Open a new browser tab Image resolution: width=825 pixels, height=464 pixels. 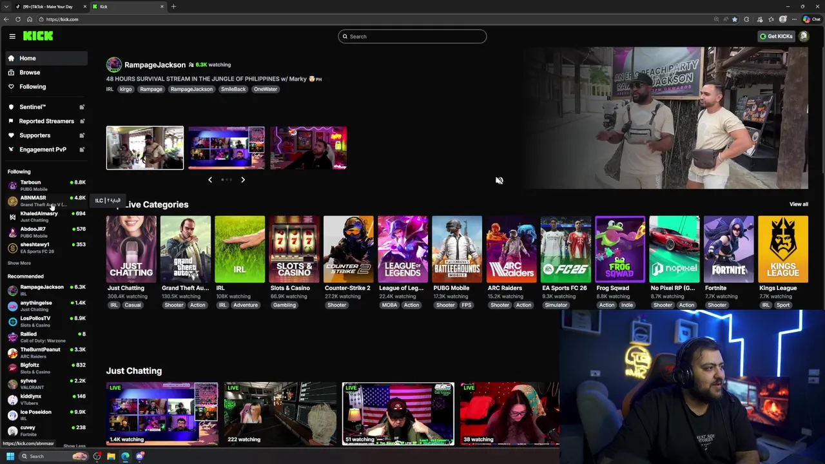173,6
